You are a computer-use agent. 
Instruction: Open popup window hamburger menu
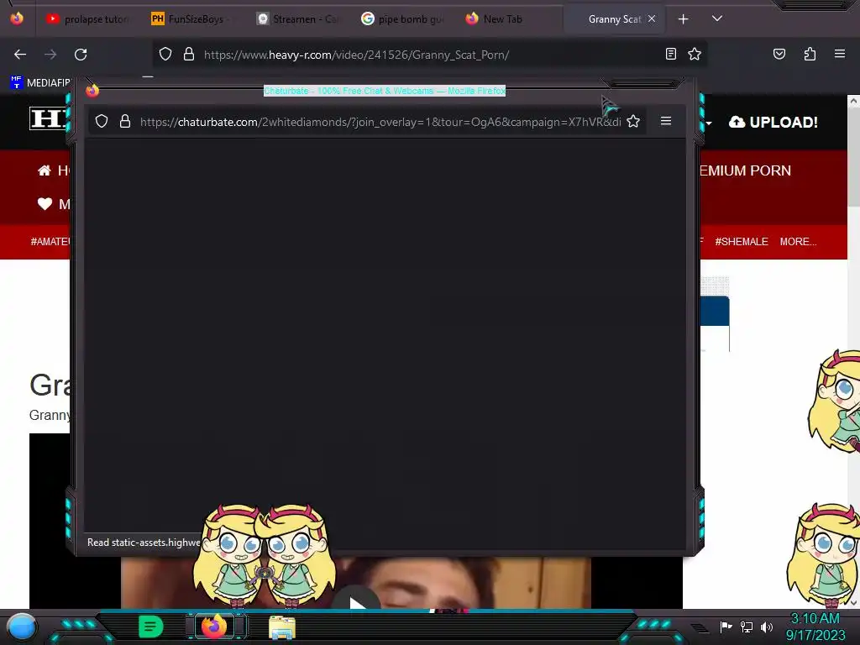tap(666, 121)
